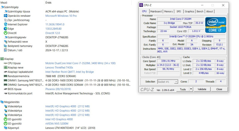Viewport: 239px width, 131px height.
Task: Open the Edge version 130.0.2849.80 link
Action: click(x=53, y=28)
